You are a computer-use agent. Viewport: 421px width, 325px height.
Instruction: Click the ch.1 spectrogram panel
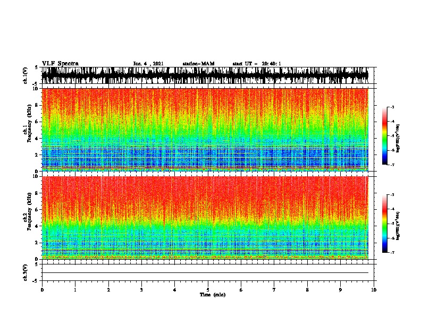205,130
